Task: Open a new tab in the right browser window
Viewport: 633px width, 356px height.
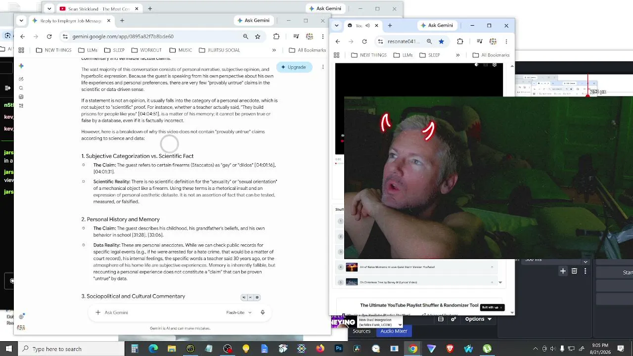Action: pos(390,26)
